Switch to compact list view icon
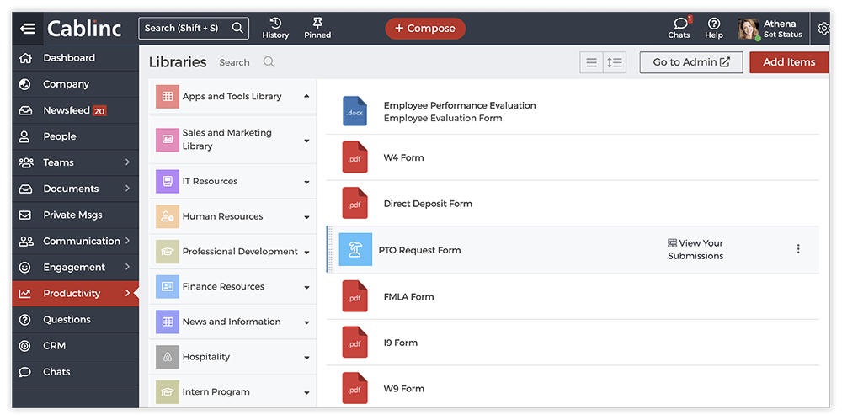This screenshot has height=420, width=842. (591, 62)
